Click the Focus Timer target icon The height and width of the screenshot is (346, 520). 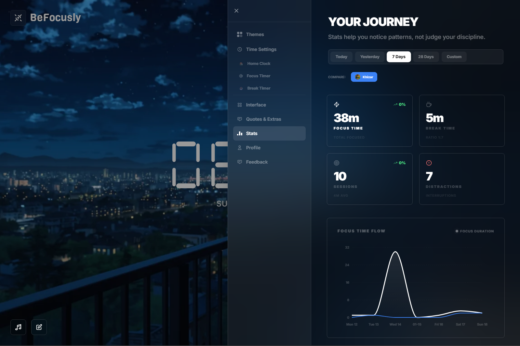point(241,76)
